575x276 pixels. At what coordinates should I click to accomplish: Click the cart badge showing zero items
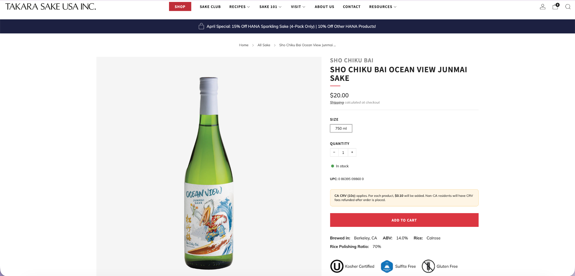558,4
